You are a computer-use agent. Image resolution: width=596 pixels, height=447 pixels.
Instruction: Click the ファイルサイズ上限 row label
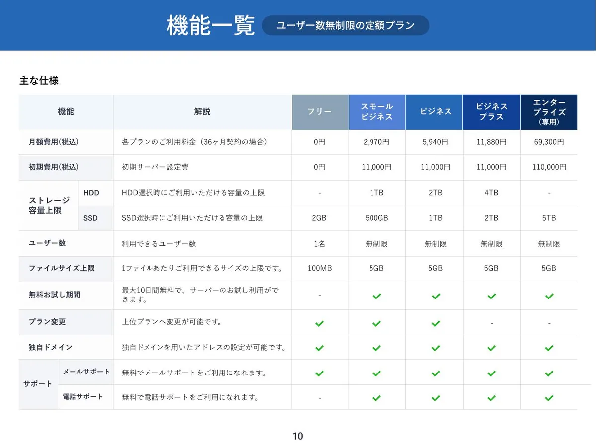(62, 268)
